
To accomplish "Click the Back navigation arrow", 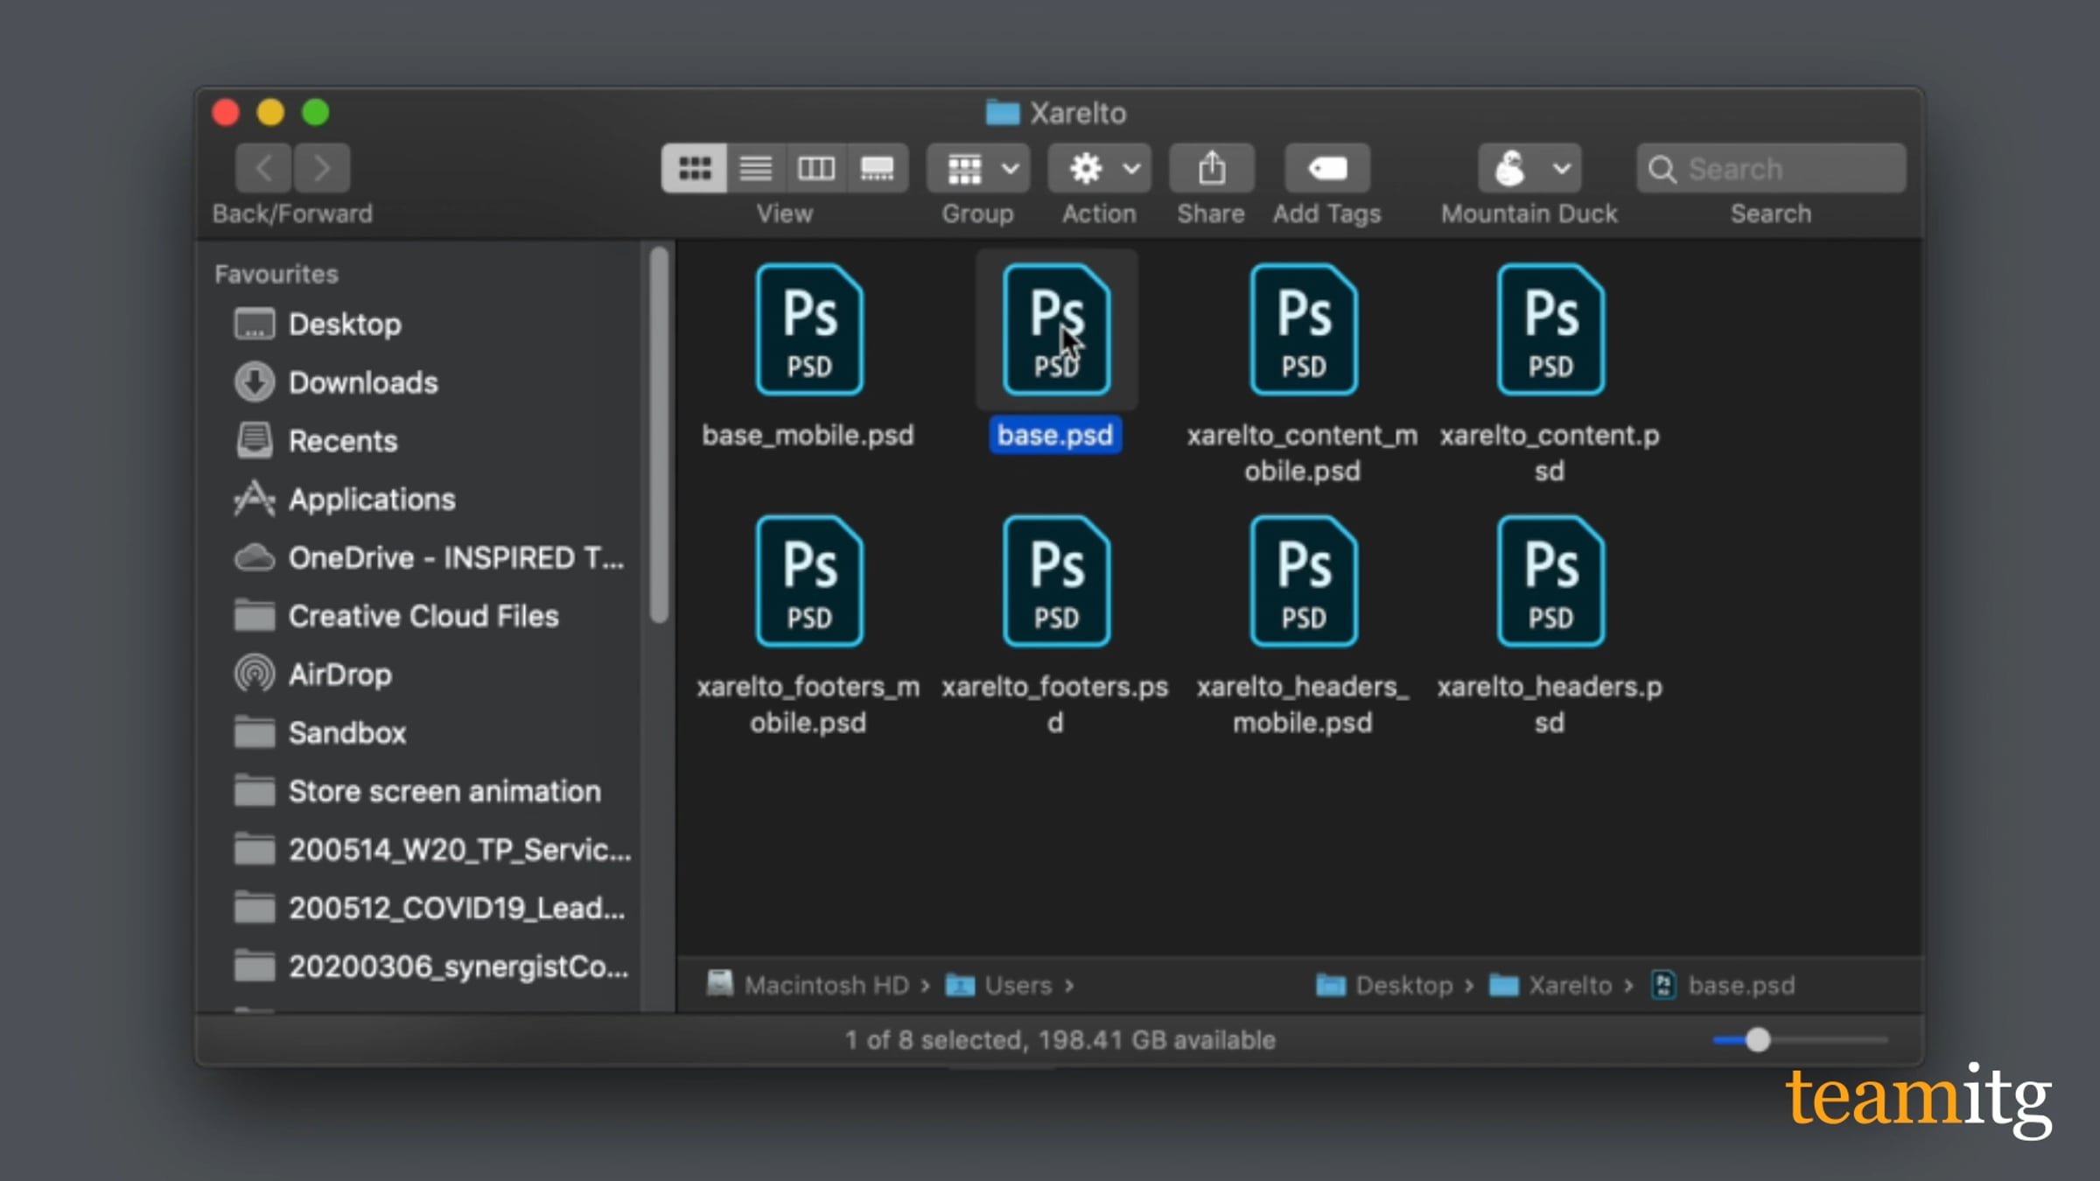I will [x=263, y=168].
